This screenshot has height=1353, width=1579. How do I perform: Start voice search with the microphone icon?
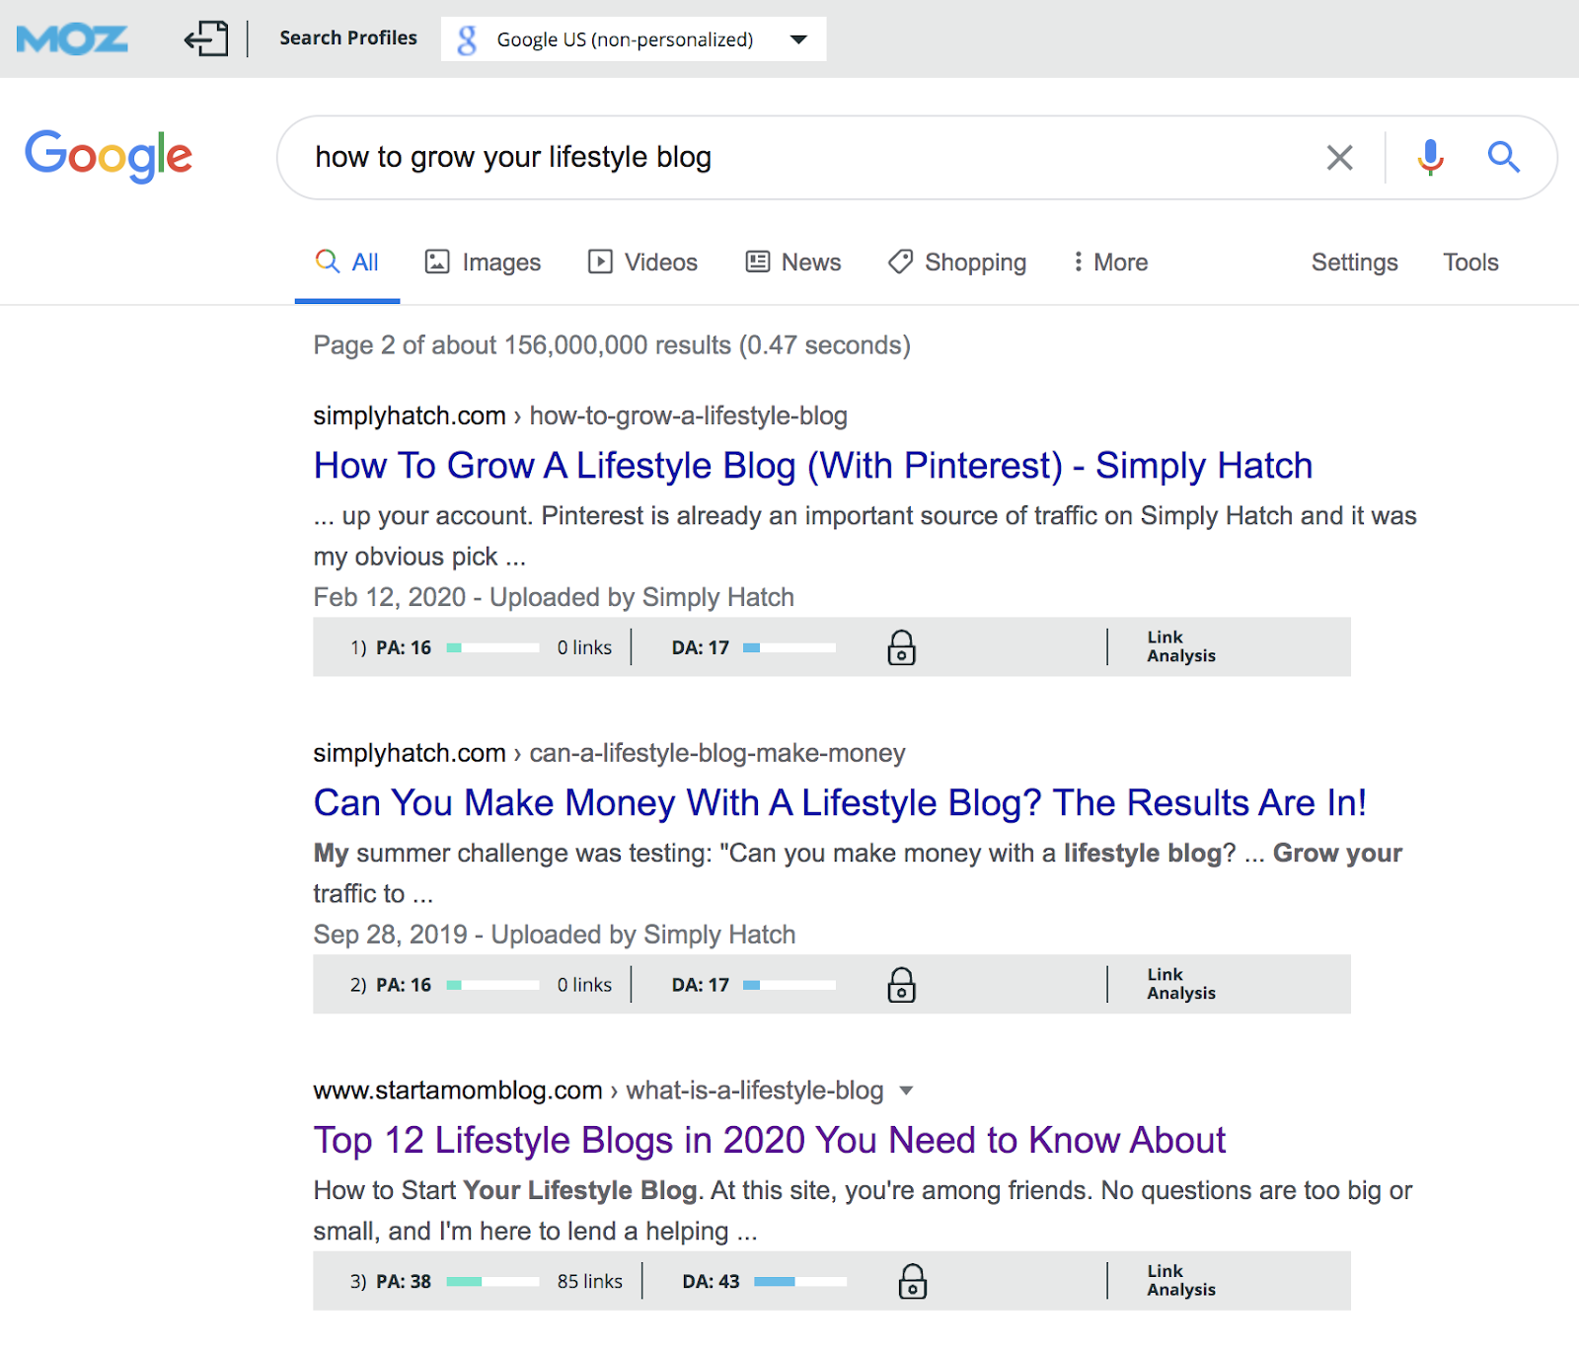click(x=1430, y=157)
